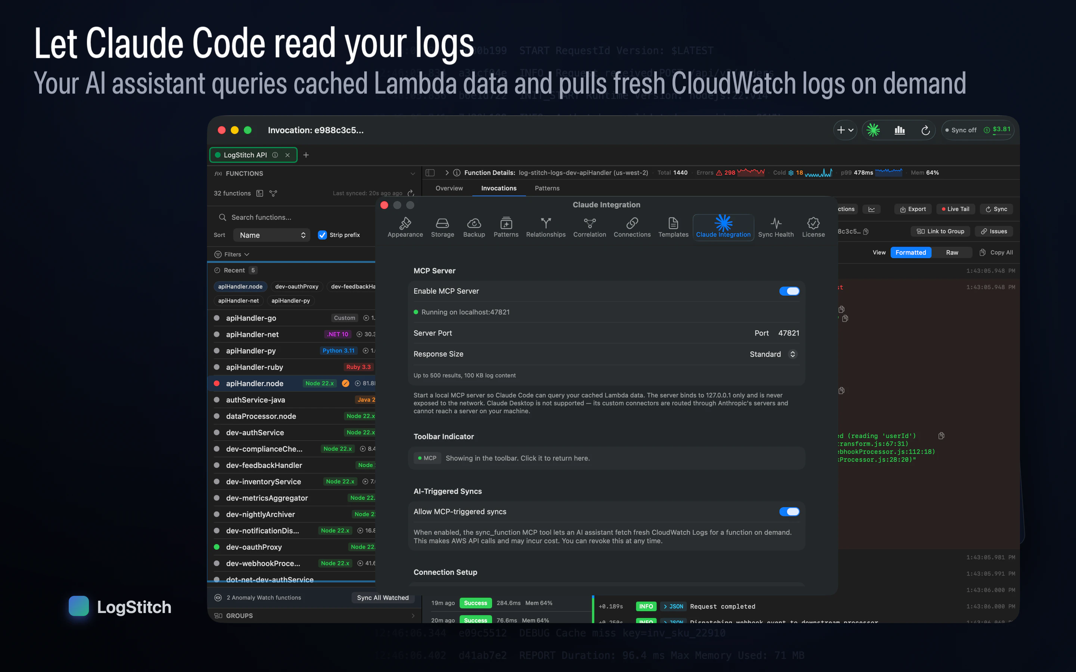Select the Claude Integration pane

coord(723,228)
